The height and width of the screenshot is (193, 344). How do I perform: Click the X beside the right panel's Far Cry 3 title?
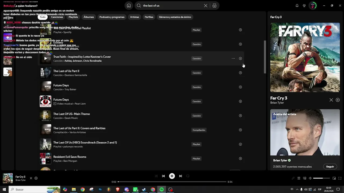331,100
